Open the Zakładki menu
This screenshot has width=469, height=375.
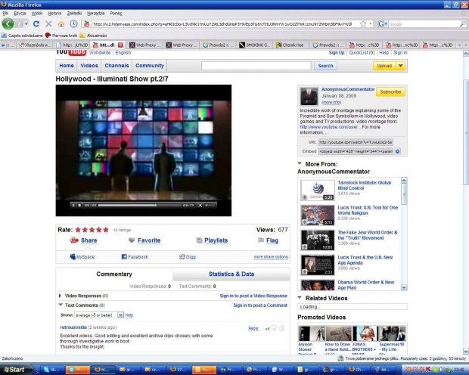tap(74, 13)
